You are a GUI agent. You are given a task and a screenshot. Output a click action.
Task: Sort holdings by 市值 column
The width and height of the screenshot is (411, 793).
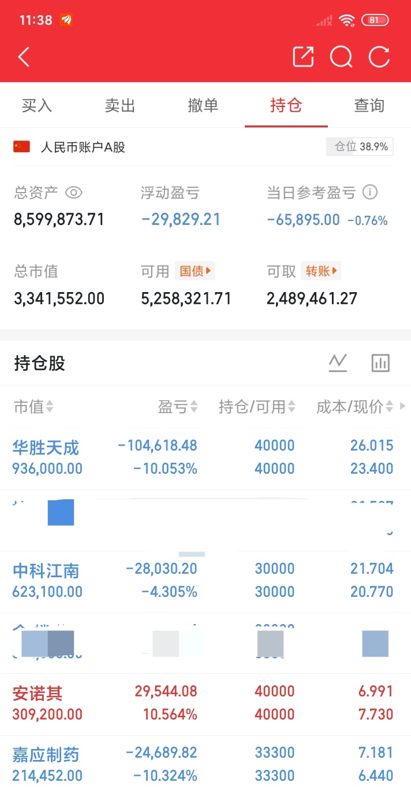(33, 407)
